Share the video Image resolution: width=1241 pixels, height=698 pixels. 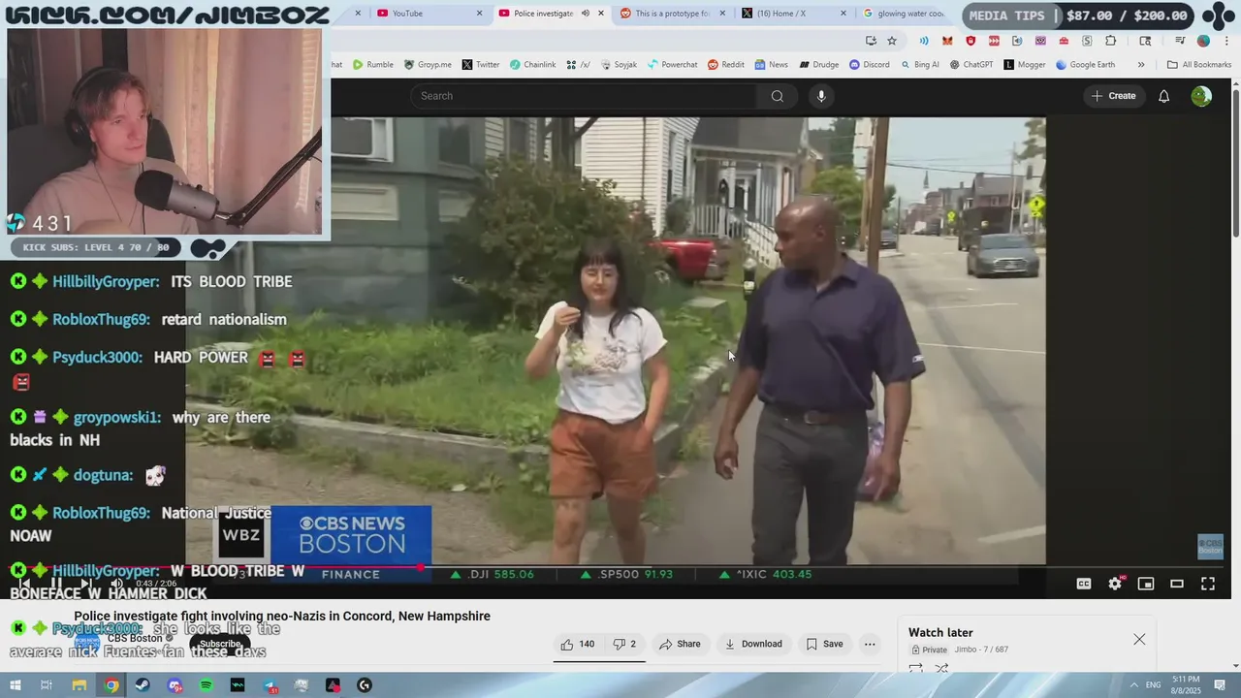[x=680, y=644]
